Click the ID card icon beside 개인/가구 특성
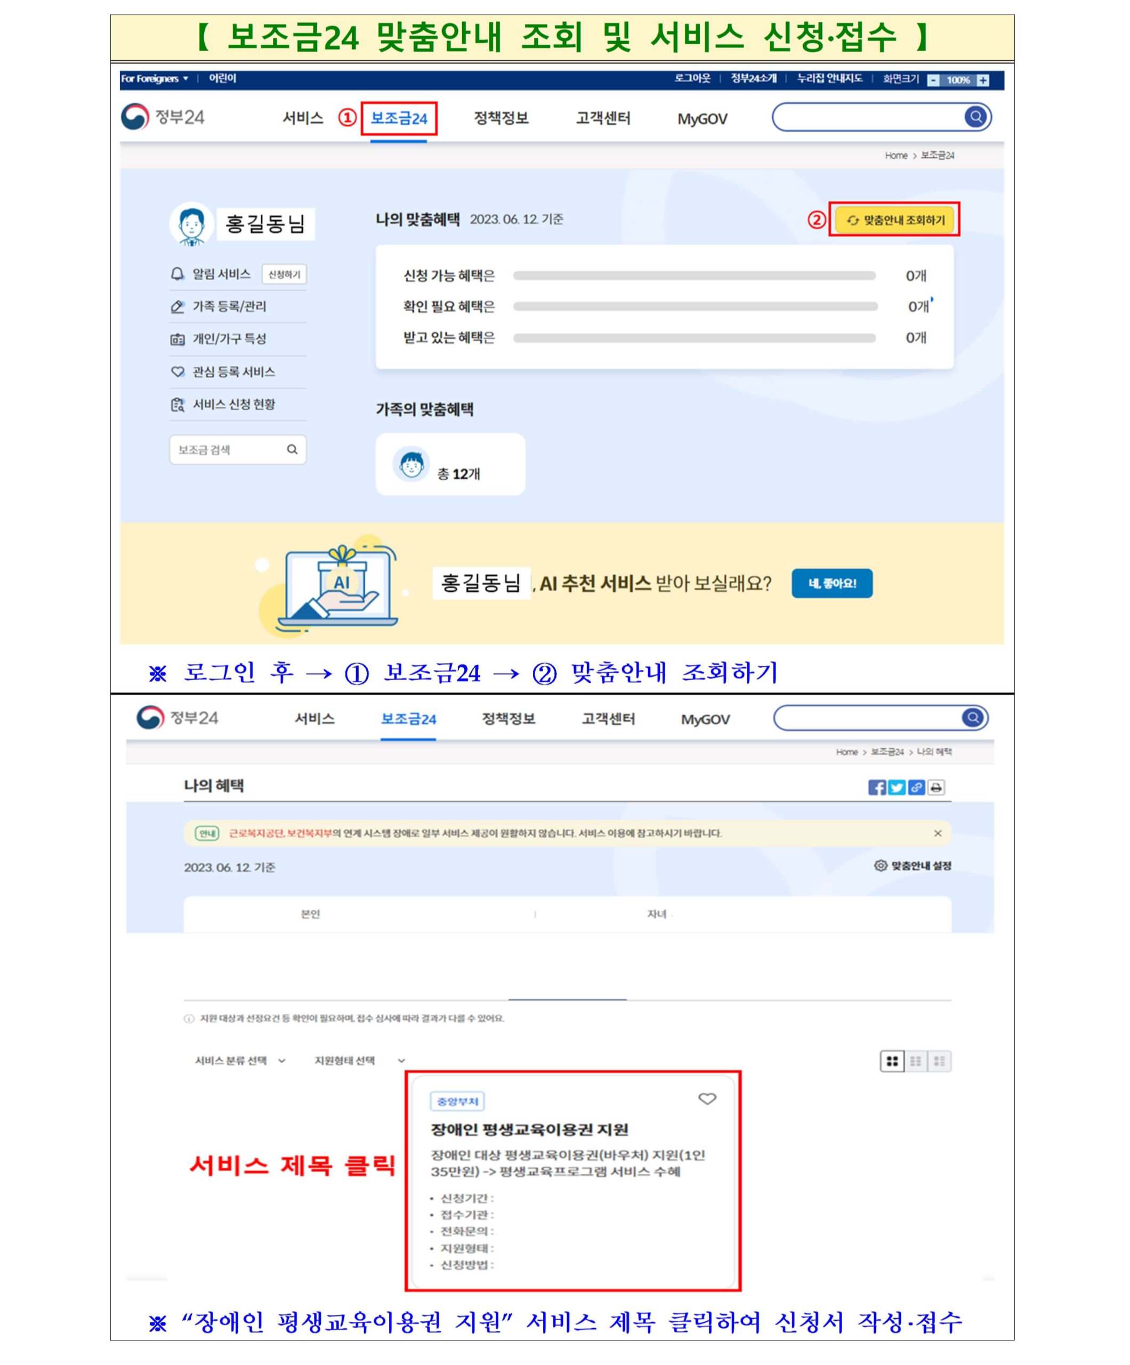The width and height of the screenshot is (1130, 1365). click(177, 340)
